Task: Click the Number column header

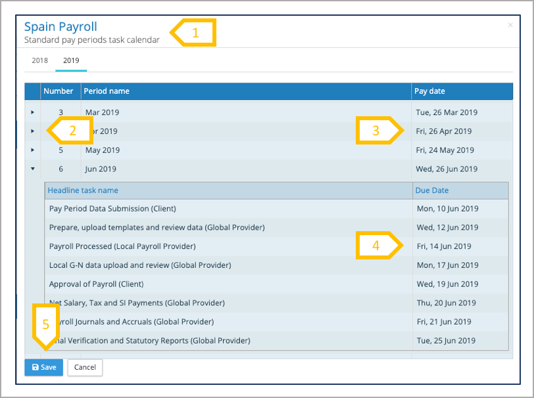Action: [x=58, y=91]
